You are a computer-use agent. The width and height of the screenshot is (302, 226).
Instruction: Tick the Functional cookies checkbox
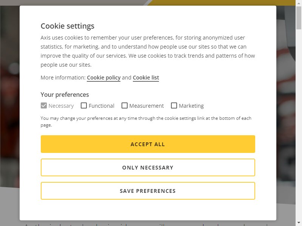pos(84,105)
